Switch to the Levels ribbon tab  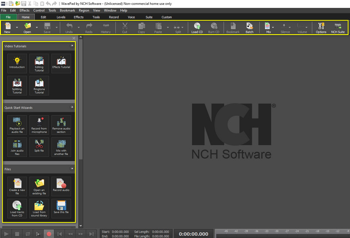click(x=61, y=17)
